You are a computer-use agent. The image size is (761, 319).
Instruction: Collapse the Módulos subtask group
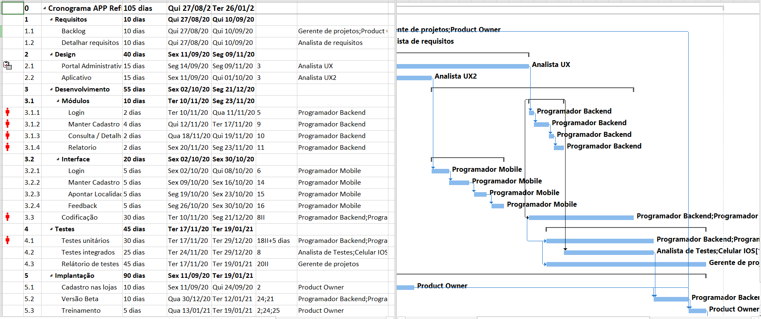pyautogui.click(x=58, y=101)
